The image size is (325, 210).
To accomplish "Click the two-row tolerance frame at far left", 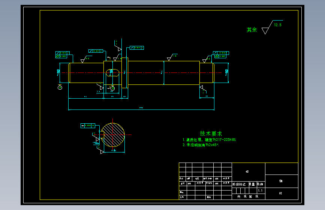I will coord(62,55).
